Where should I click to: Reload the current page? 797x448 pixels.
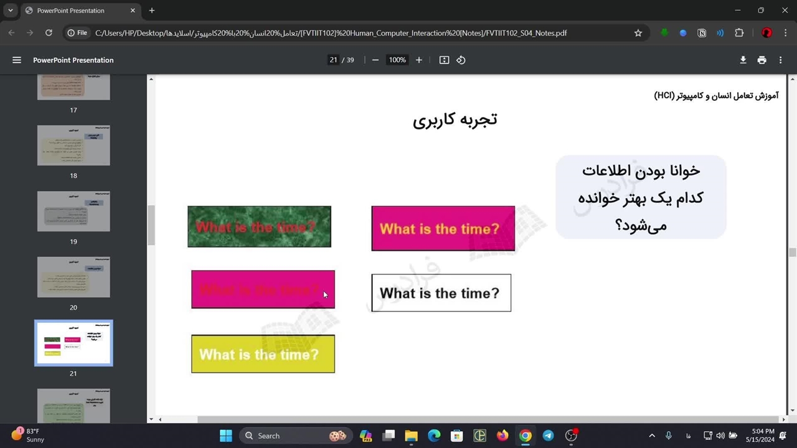click(49, 33)
